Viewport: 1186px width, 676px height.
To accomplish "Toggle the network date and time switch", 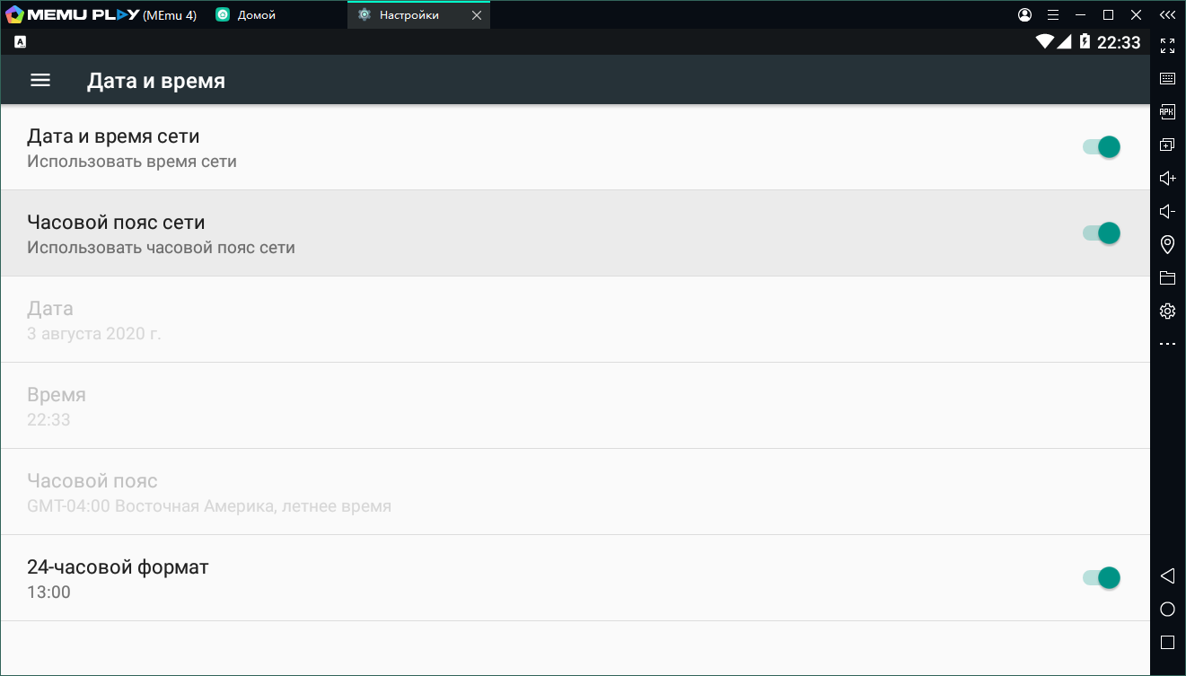I will coord(1102,147).
